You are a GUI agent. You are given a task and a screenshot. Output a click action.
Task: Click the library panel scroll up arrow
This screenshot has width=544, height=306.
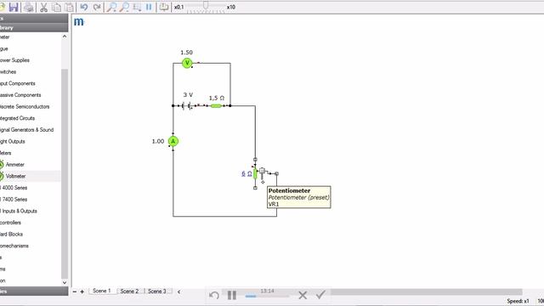coord(65,37)
